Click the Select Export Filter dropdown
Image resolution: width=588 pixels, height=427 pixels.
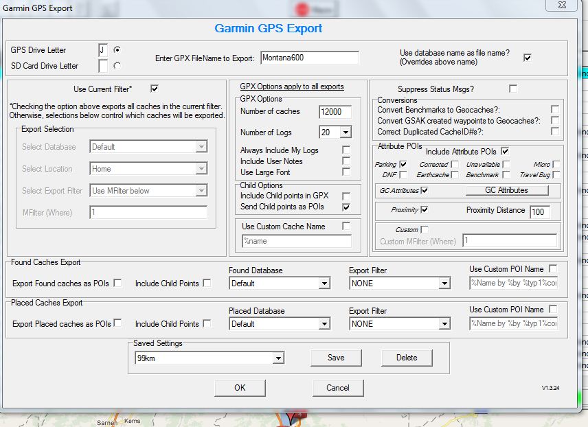coord(148,190)
